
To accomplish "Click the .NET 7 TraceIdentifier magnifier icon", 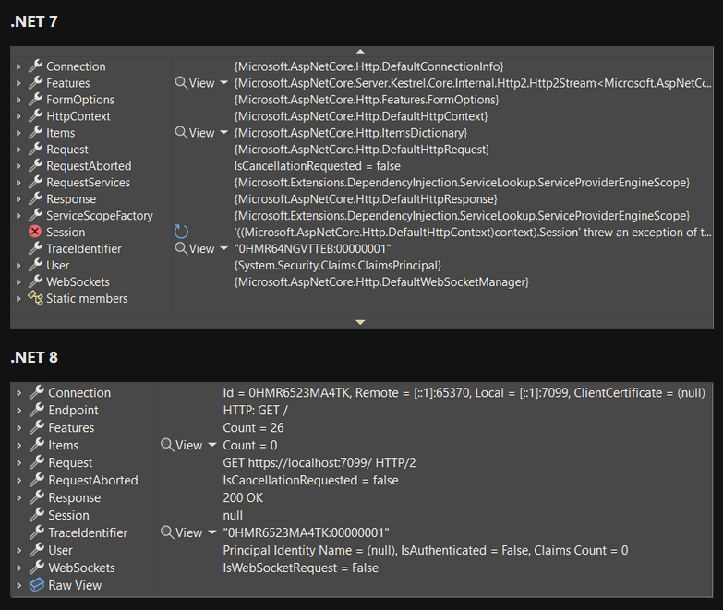I will coord(181,249).
